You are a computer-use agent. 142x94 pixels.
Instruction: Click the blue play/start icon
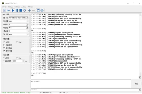13,10
